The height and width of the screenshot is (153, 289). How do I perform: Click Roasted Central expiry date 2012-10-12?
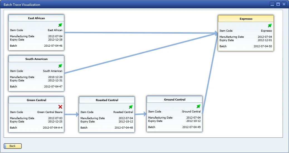point(126,122)
